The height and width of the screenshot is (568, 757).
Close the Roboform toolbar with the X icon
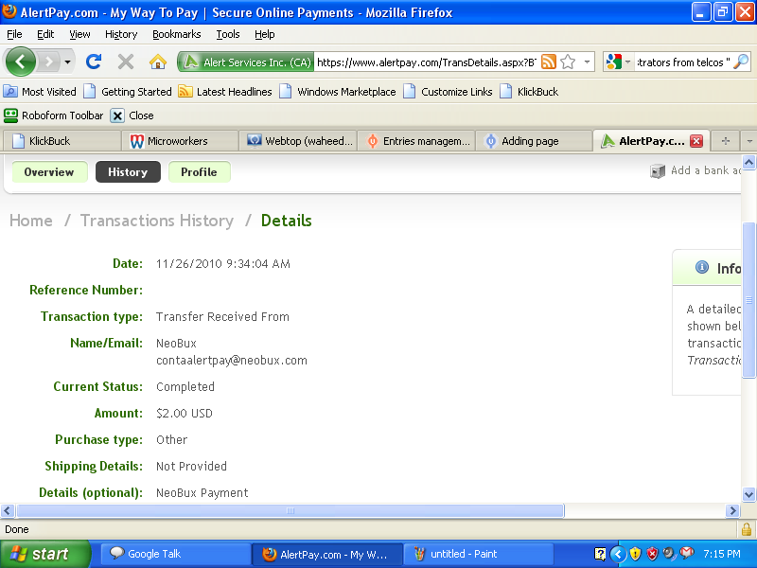[x=116, y=115]
